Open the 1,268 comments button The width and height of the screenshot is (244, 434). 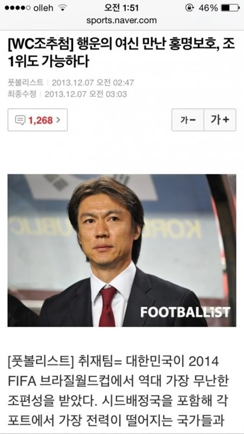(x=37, y=120)
